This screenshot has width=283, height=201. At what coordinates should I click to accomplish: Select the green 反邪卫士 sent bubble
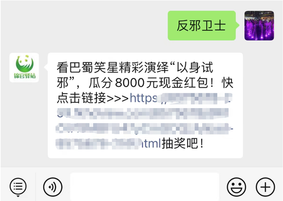click(202, 25)
